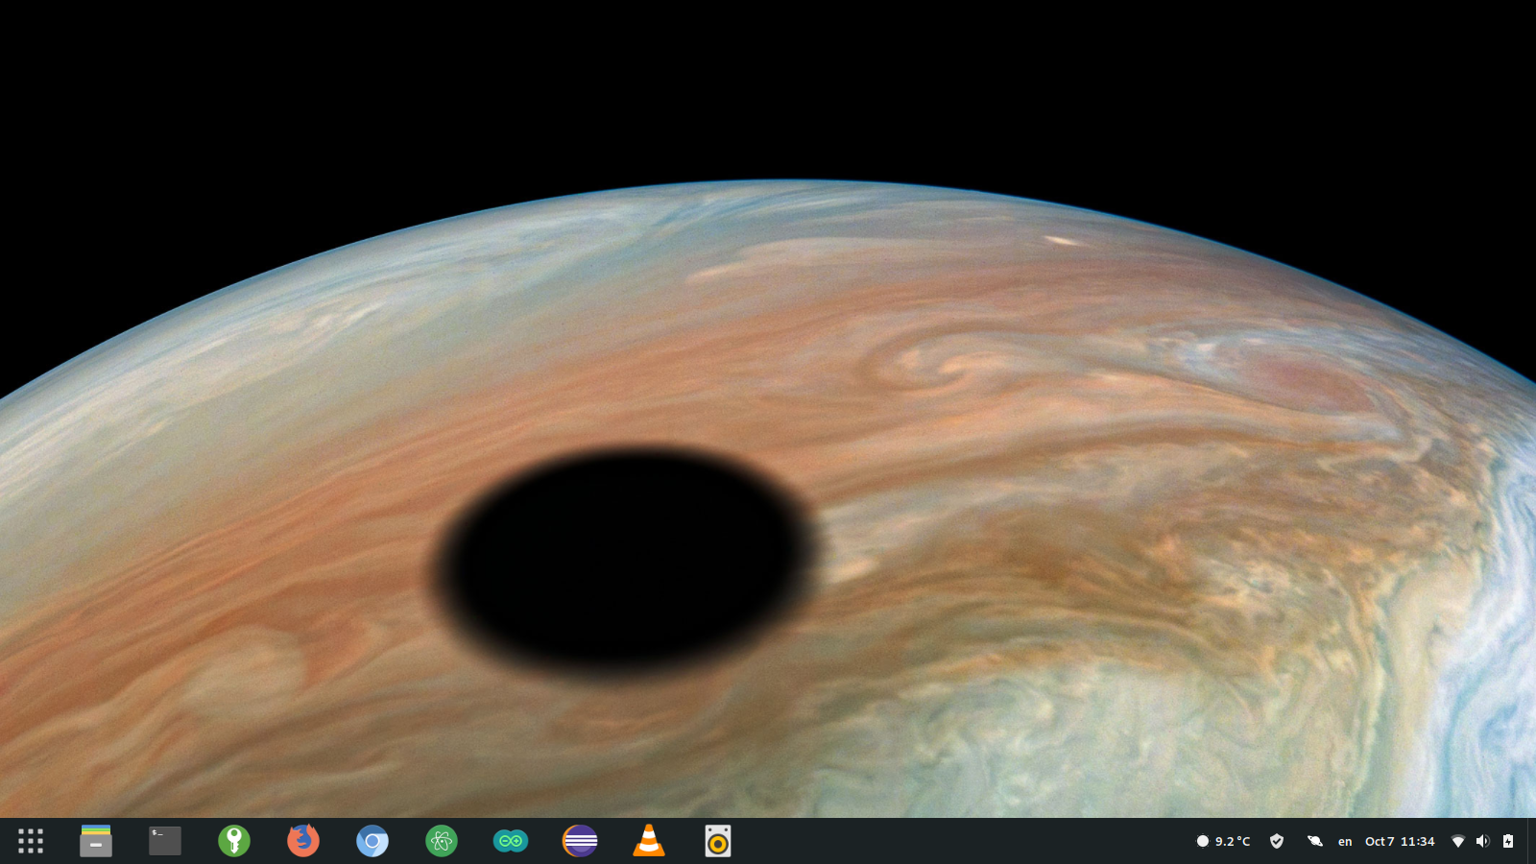Open the battery power indicator

click(1508, 841)
